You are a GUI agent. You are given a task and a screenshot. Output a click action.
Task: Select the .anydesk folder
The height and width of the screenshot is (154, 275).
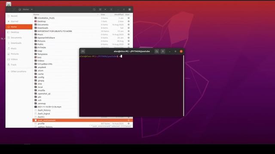pyautogui.click(x=42, y=67)
